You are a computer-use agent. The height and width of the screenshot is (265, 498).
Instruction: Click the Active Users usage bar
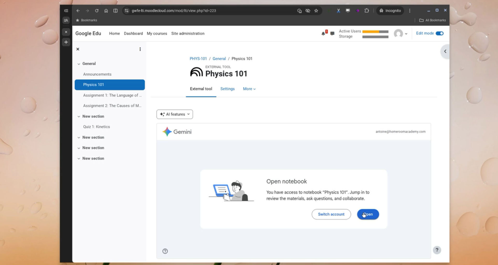[375, 32]
